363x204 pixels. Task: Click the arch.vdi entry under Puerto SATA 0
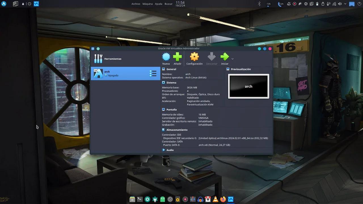[214, 145]
